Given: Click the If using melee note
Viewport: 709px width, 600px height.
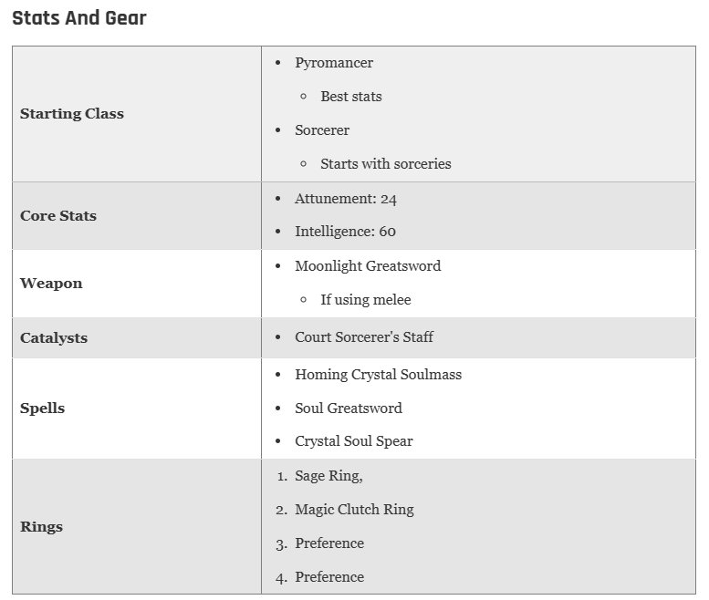Looking at the screenshot, I should [x=366, y=300].
